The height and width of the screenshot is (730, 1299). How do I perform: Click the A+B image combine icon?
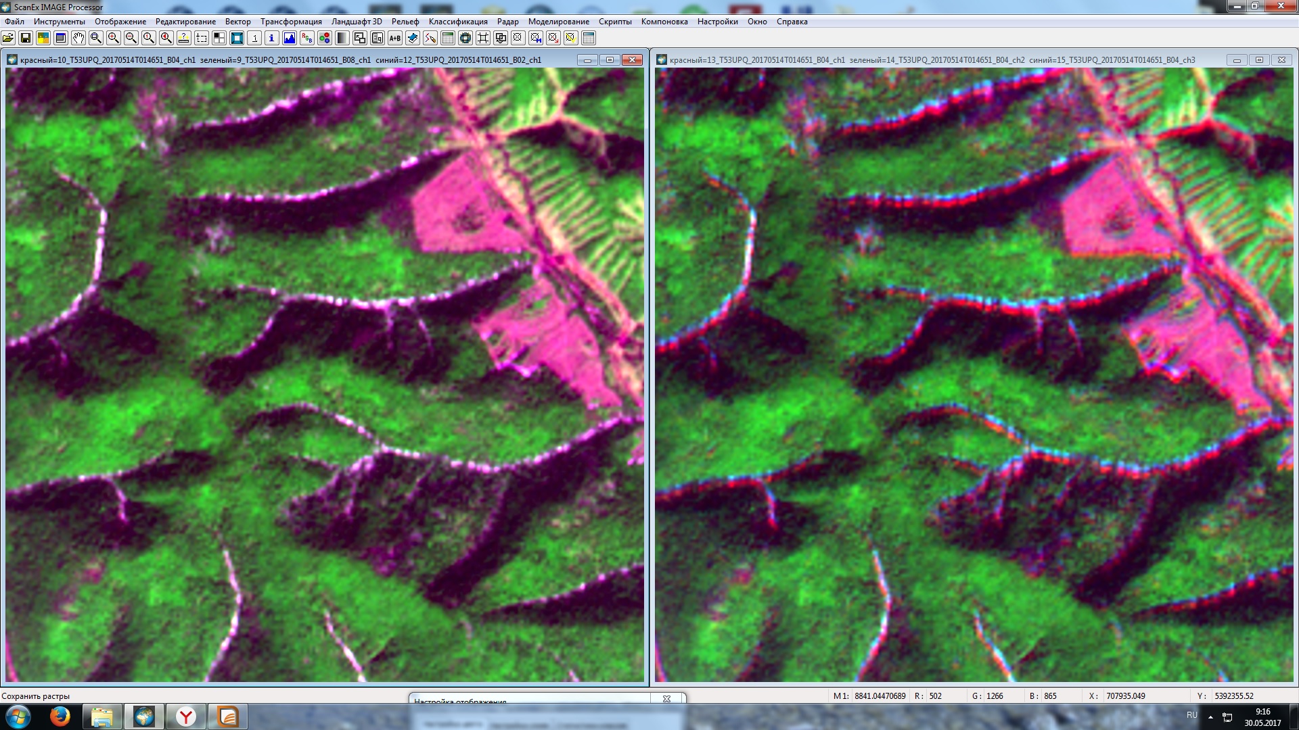pos(395,38)
